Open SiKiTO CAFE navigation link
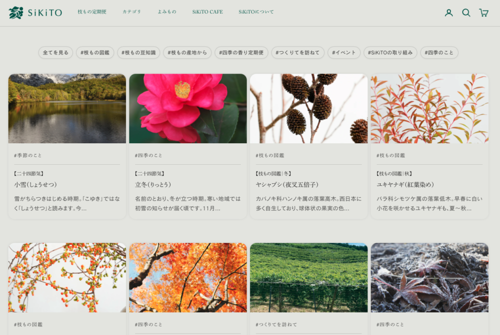 pos(207,12)
